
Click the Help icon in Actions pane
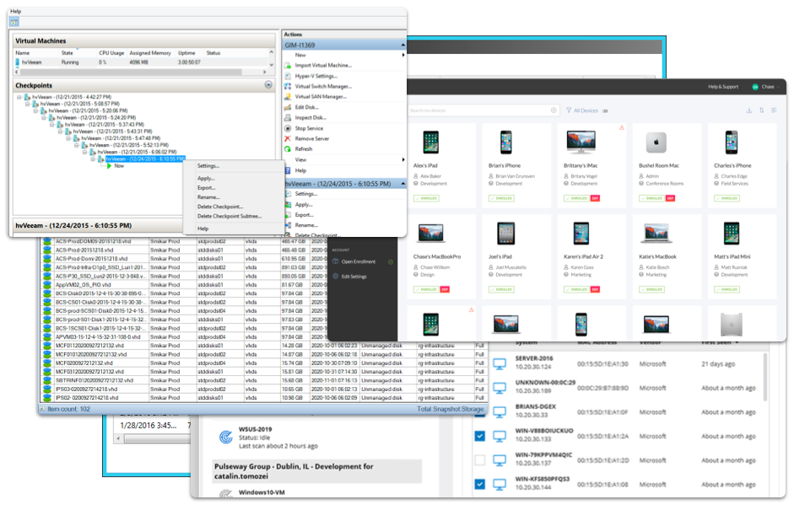(x=288, y=170)
